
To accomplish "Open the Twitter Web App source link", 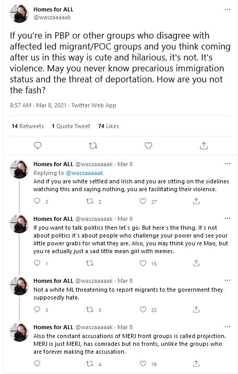I will (x=93, y=105).
